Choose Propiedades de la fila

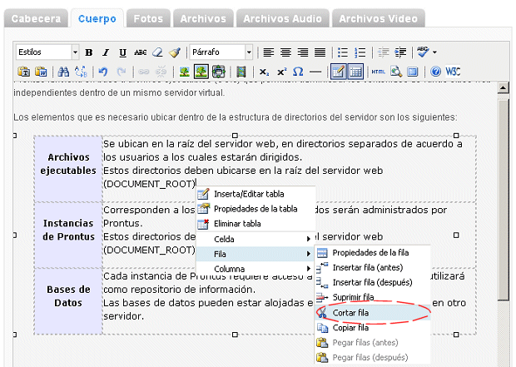click(373, 252)
